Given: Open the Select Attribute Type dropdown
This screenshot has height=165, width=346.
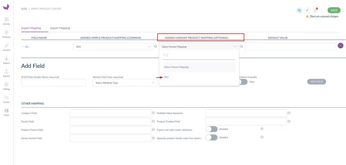Looking at the screenshot, I should [x=125, y=83].
